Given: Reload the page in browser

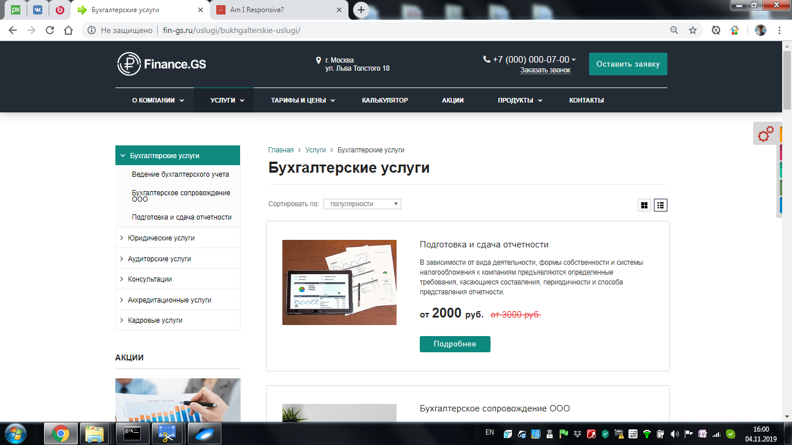Looking at the screenshot, I should 50,30.
